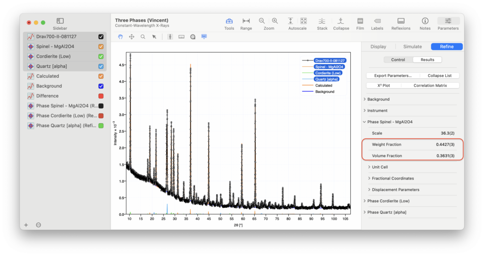This screenshot has height=256, width=484.
Task: Uncheck the Drav700-II-081127 checkbox
Action: 101,37
